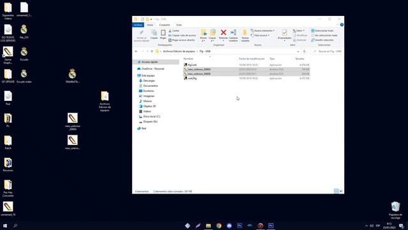Screen dimensions: 408x230
Task: Sort by the Tamaño column header
Action: click(x=300, y=59)
